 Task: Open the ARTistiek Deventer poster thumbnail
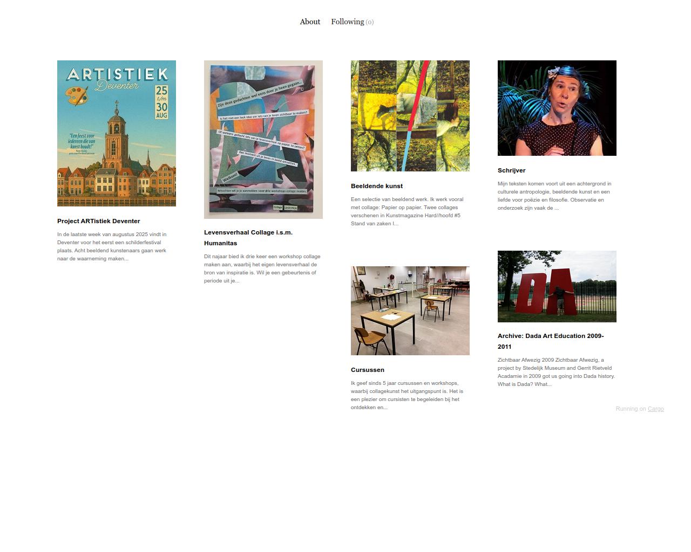[x=117, y=133]
